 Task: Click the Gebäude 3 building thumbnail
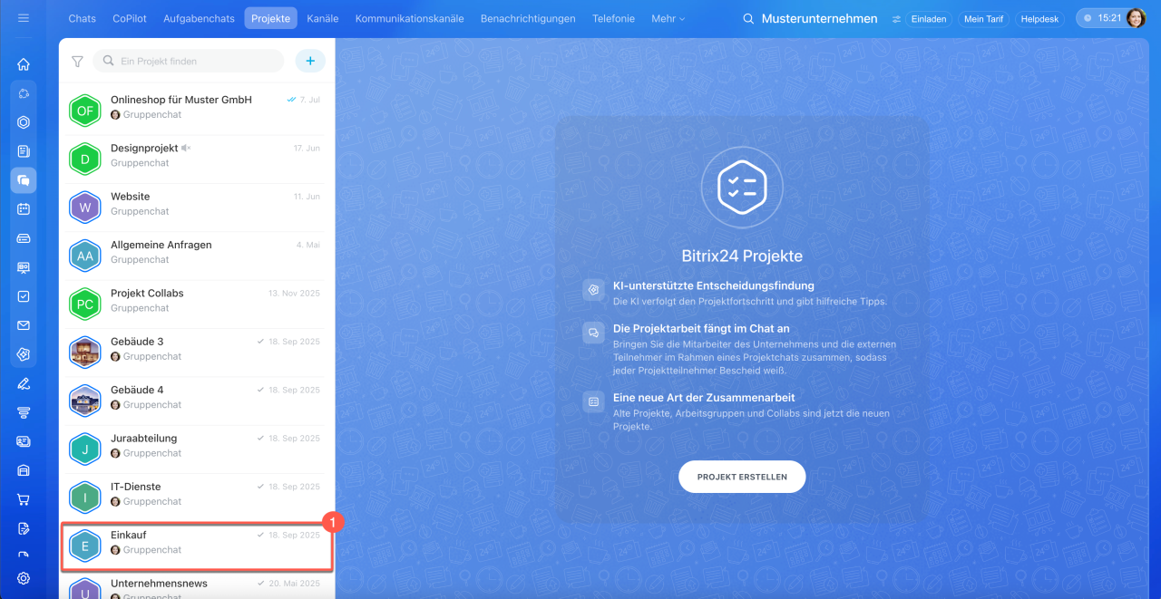(x=85, y=353)
